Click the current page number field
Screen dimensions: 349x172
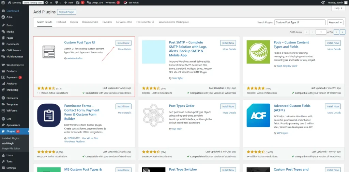coord(321,32)
